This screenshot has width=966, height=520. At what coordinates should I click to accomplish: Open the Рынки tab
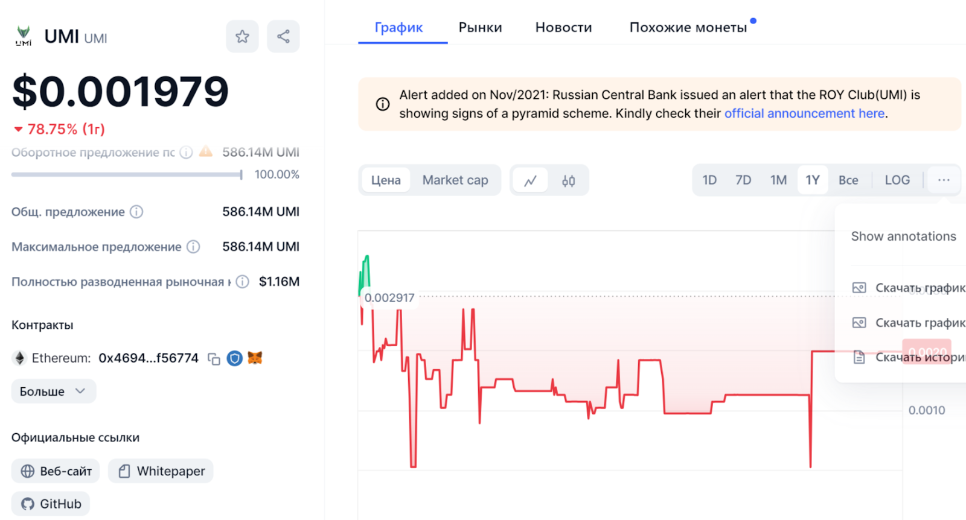480,28
